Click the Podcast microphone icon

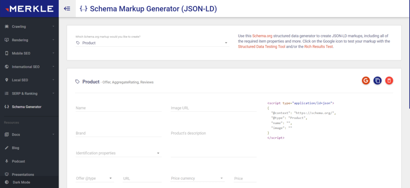7,161
